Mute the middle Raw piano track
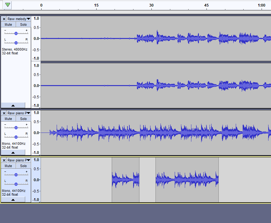Screen dimensions: 271x223 [x=8, y=119]
